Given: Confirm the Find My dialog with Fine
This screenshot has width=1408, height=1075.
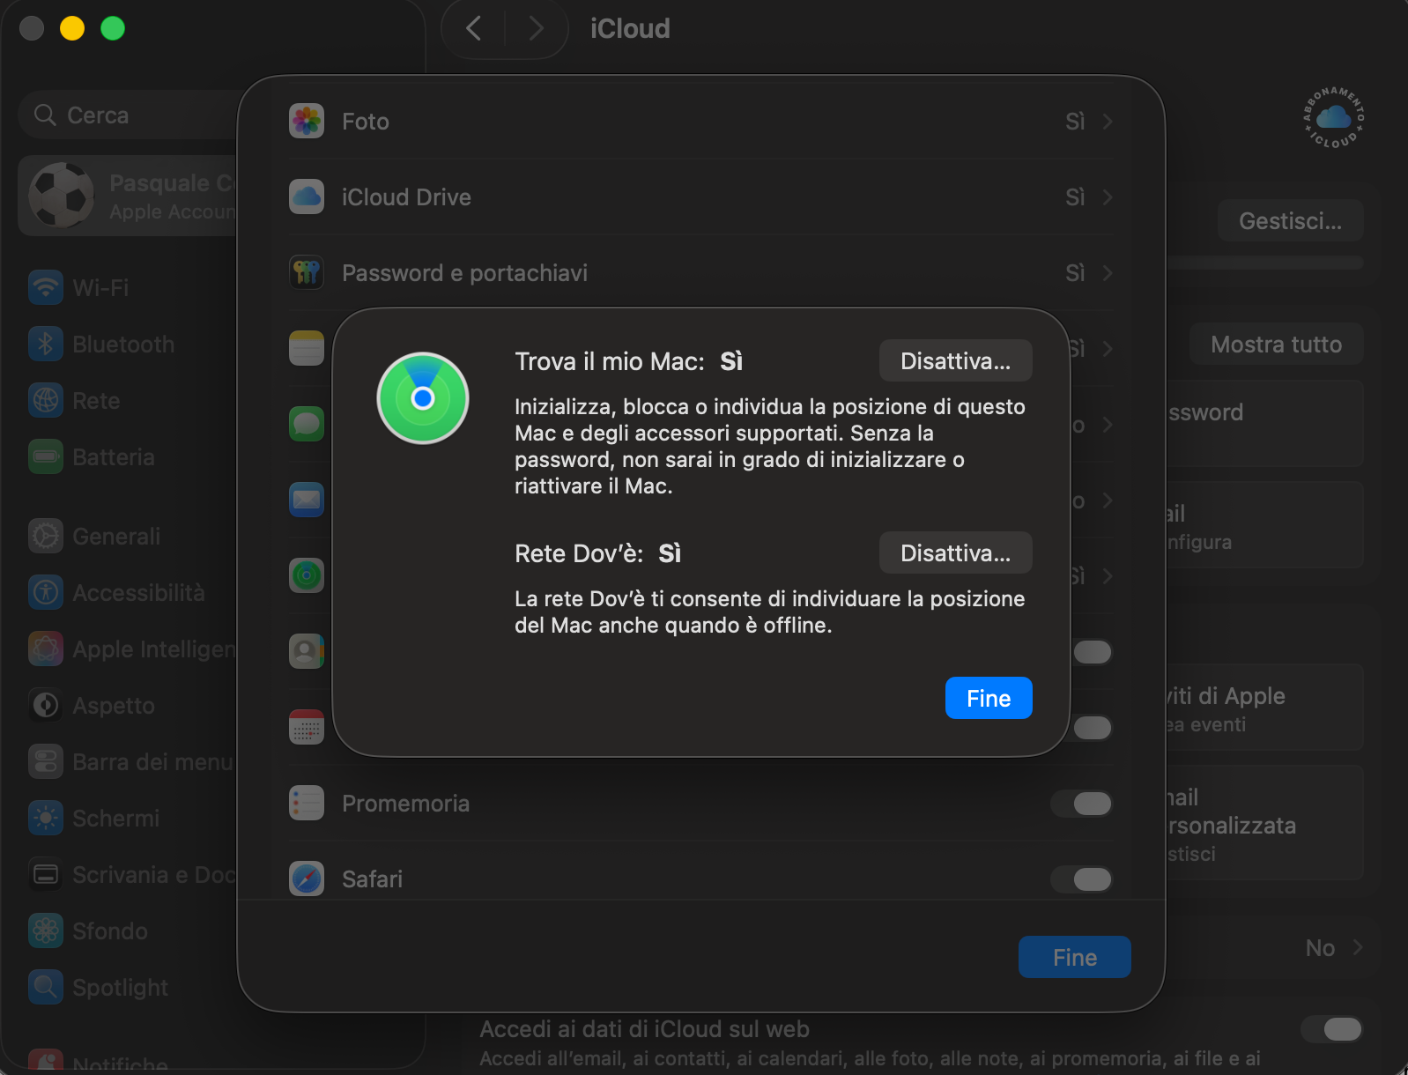Looking at the screenshot, I should tap(989, 698).
